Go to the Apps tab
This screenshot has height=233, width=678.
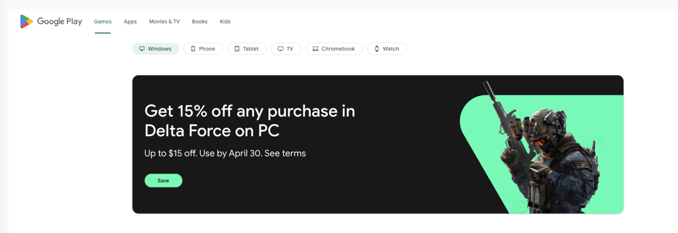click(x=130, y=21)
